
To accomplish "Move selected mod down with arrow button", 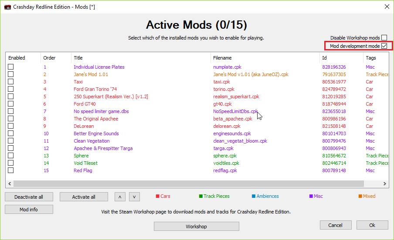I will coord(134,197).
